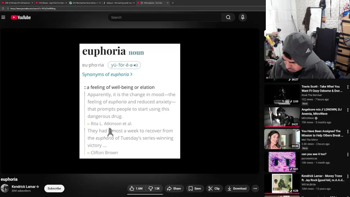Image resolution: width=350 pixels, height=197 pixels.
Task: Download the video
Action: click(x=237, y=189)
